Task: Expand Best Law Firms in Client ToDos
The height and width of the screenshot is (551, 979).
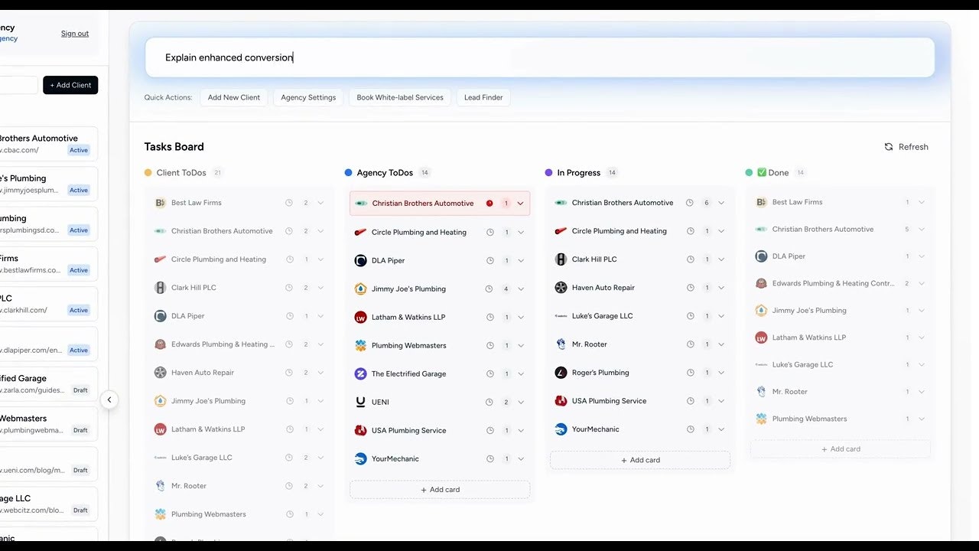Action: tap(320, 203)
